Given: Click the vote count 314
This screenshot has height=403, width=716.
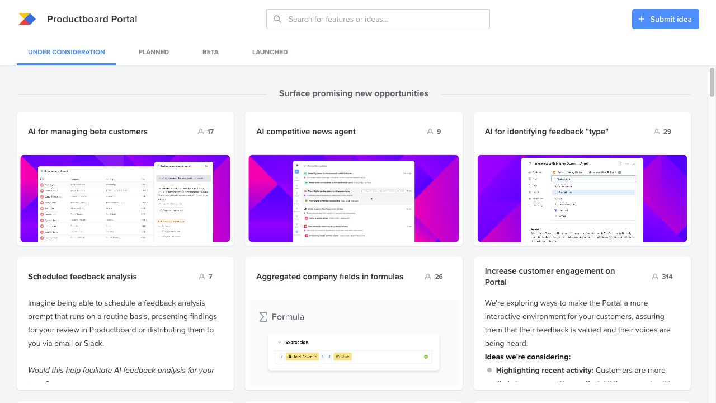Looking at the screenshot, I should (667, 277).
